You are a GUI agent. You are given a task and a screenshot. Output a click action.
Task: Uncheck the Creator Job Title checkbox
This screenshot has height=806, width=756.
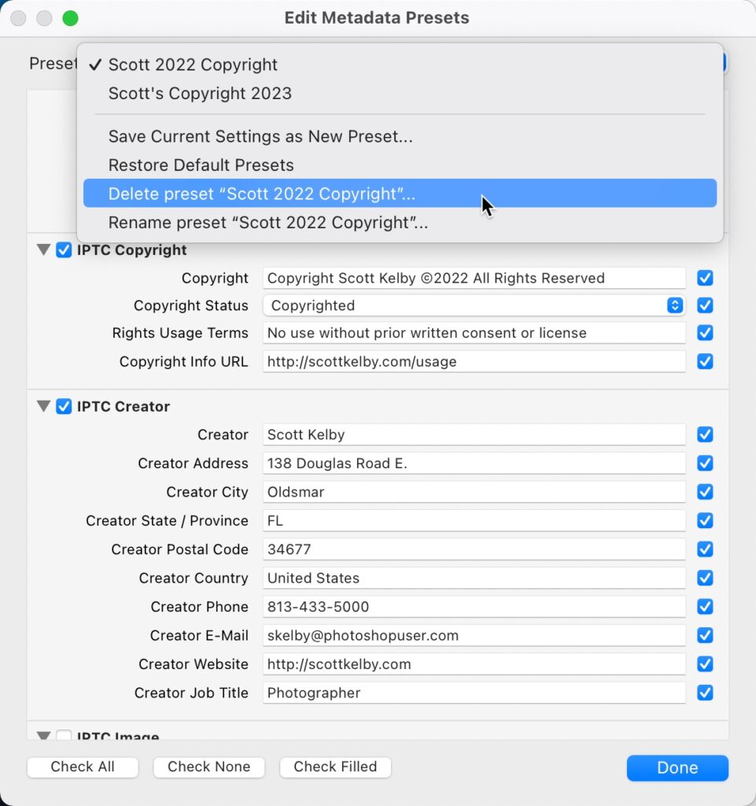705,693
